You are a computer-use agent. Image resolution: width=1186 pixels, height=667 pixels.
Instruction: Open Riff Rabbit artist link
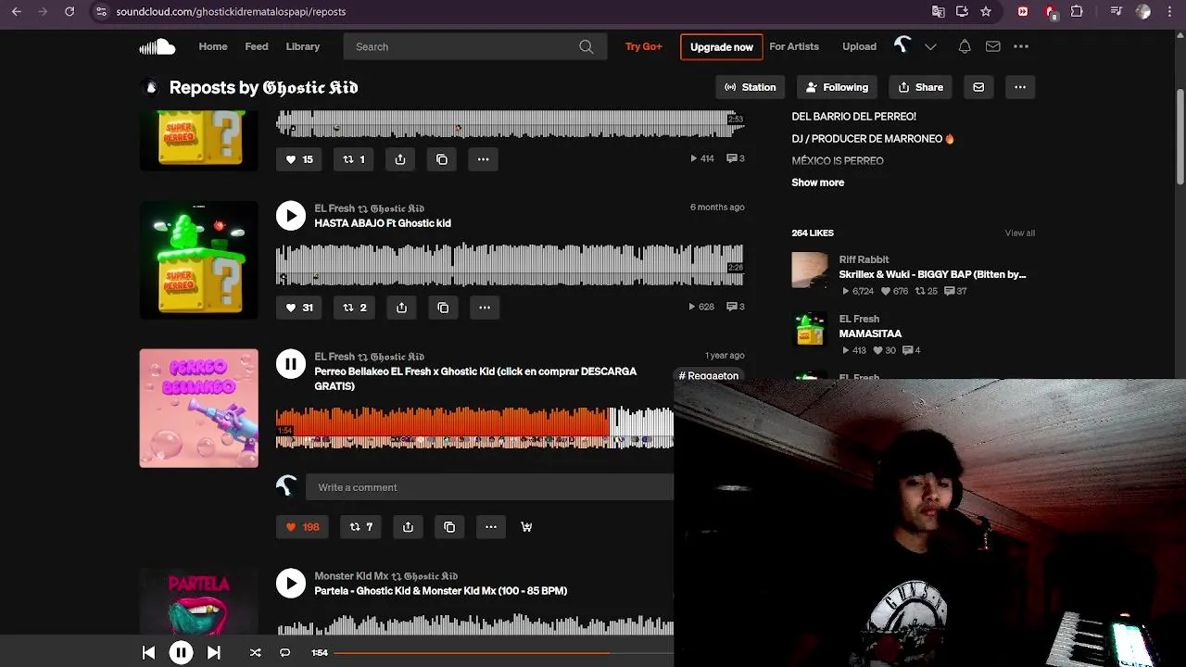(864, 259)
